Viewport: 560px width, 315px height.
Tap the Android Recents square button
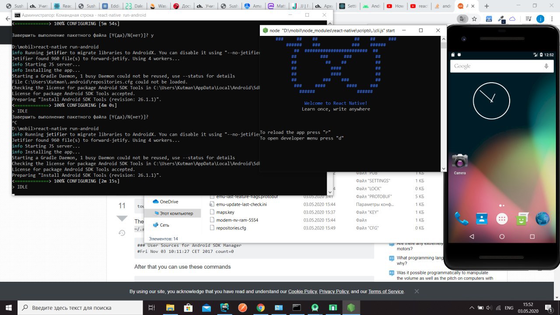(532, 237)
